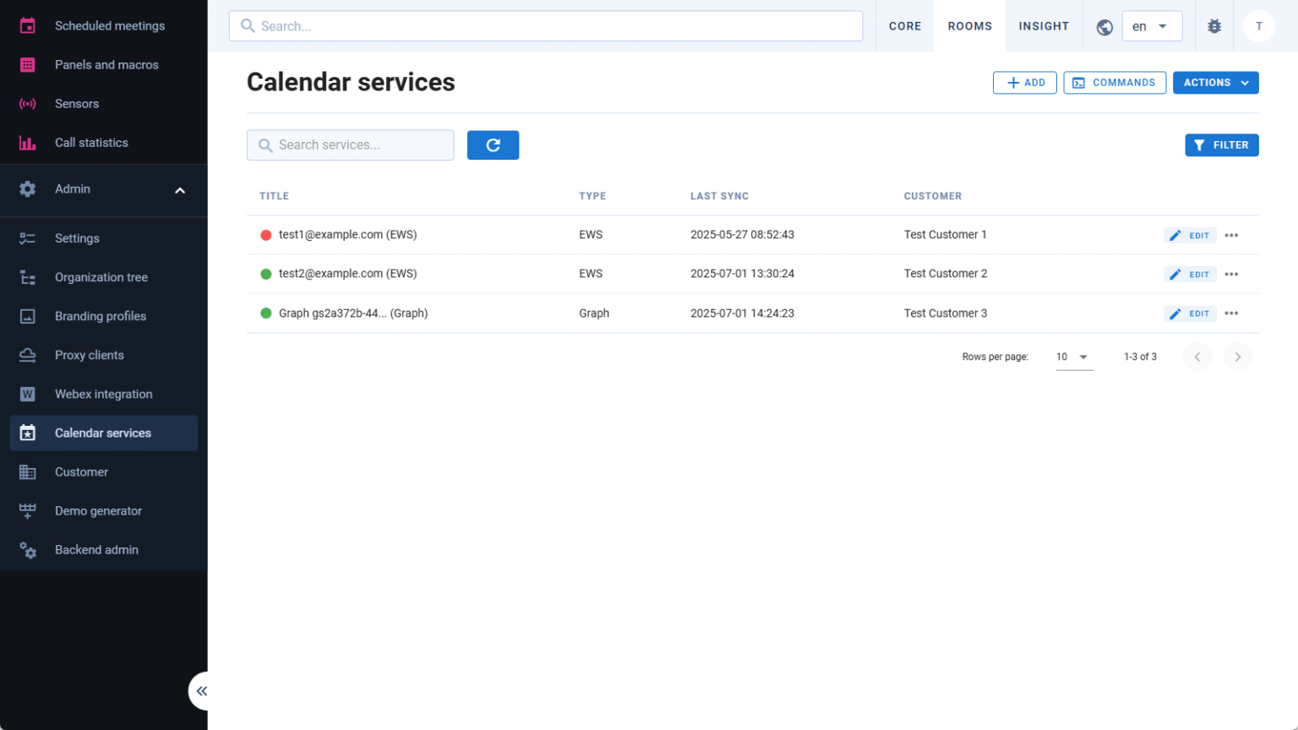1298x730 pixels.
Task: Select Graph gs2a372b-44... (Graph) title
Action: (x=353, y=313)
